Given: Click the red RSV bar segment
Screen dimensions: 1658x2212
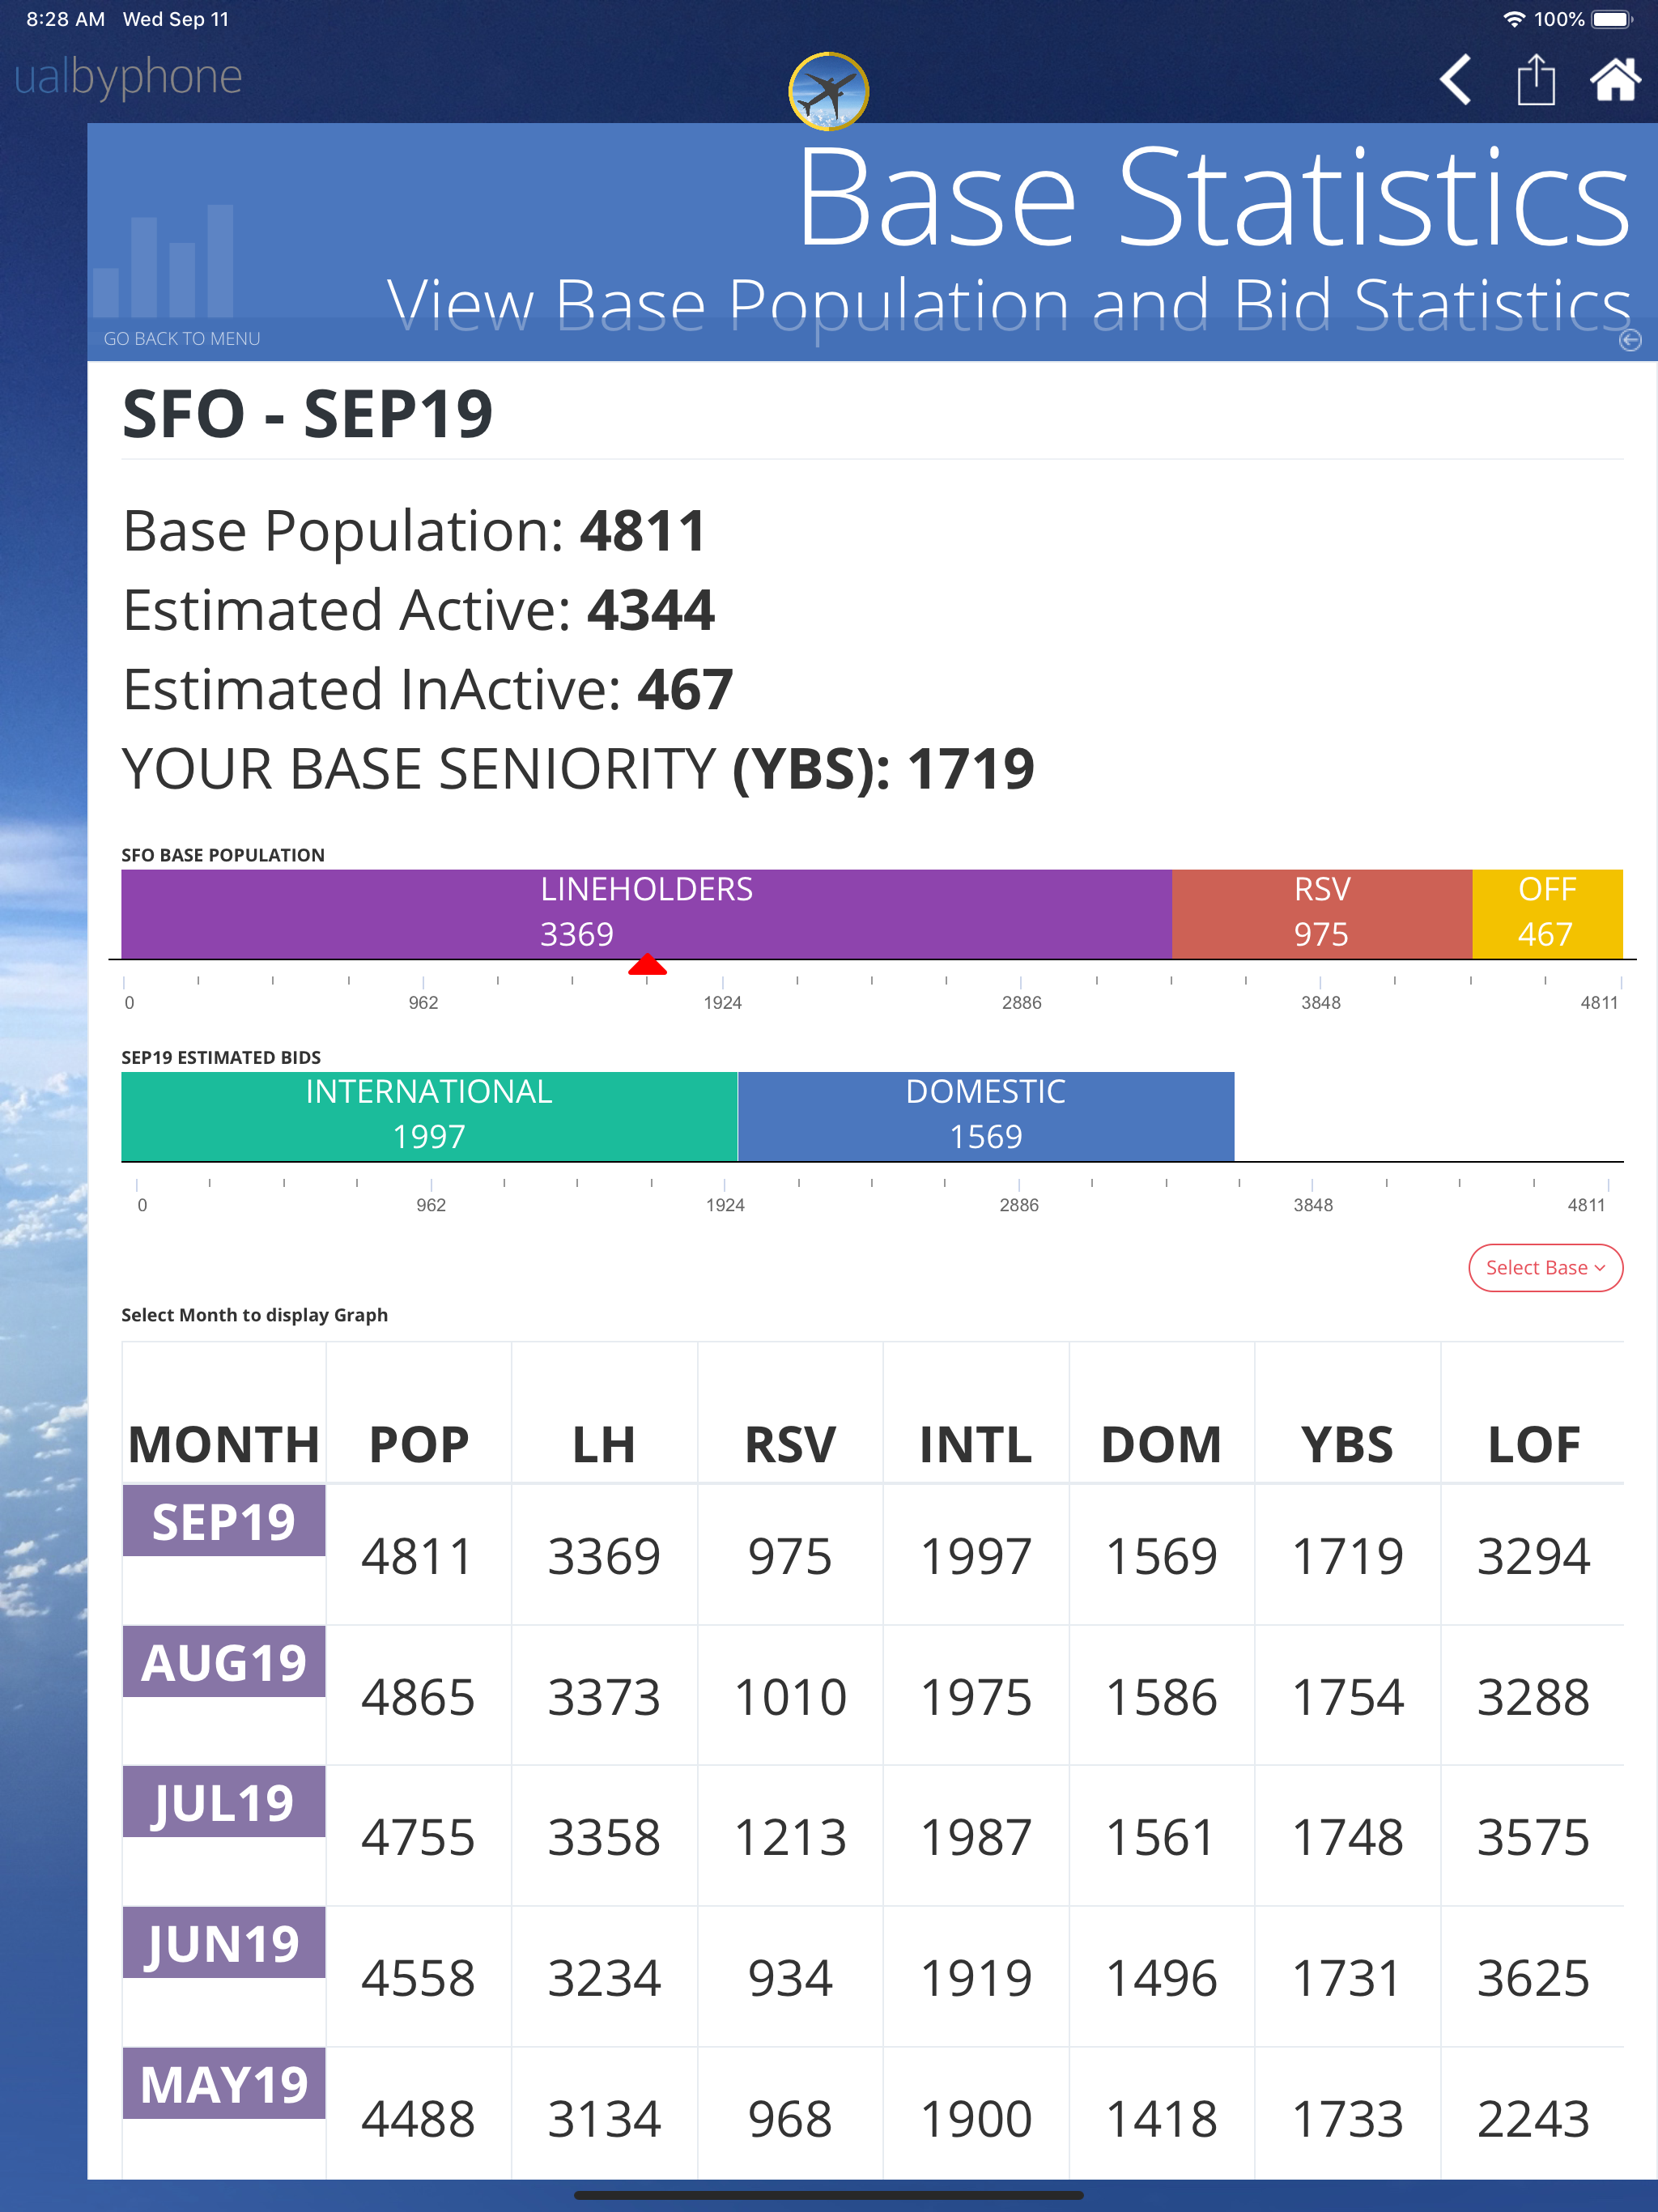Looking at the screenshot, I should tap(1321, 913).
